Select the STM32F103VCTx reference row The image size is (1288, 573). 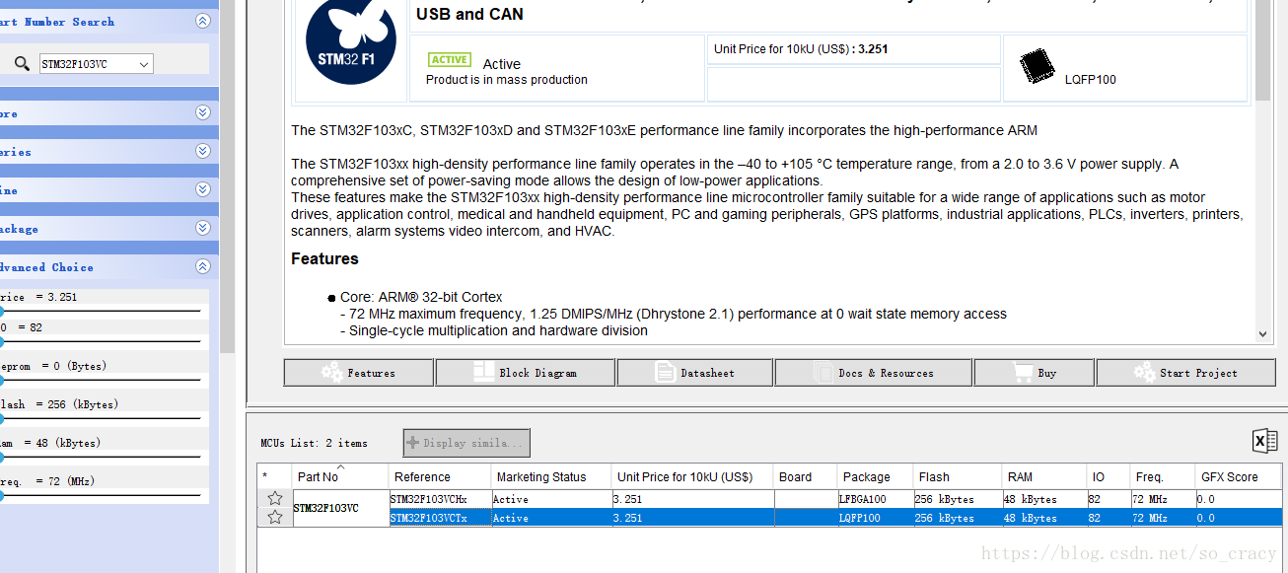pos(440,518)
